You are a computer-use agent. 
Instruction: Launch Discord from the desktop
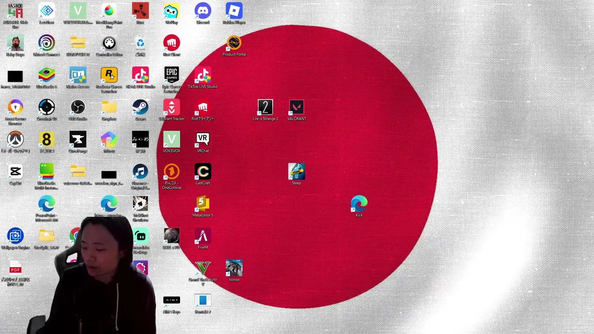[x=203, y=11]
